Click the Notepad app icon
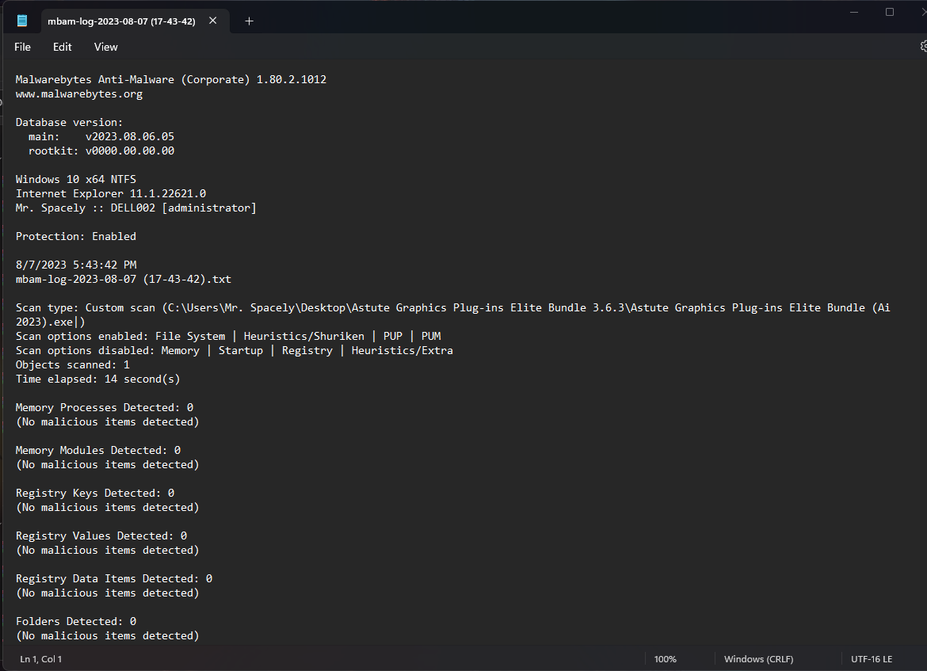 [x=22, y=21]
